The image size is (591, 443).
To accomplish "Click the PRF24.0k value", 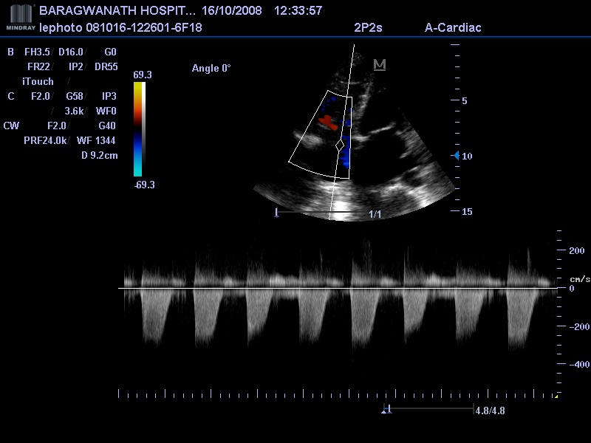I will click(x=45, y=140).
